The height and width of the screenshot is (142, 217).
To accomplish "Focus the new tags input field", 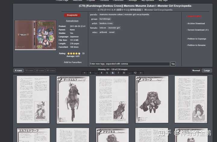I will tap(129, 64).
